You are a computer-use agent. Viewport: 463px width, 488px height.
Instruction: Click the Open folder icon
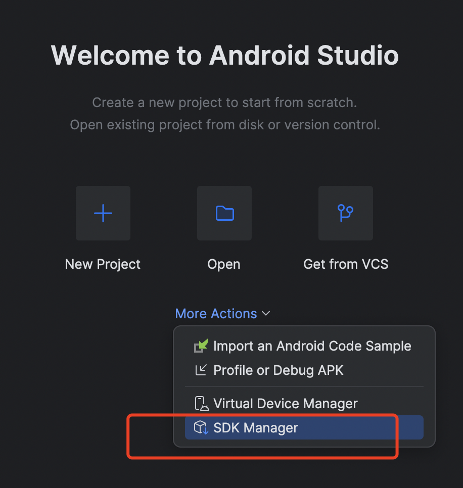(224, 213)
